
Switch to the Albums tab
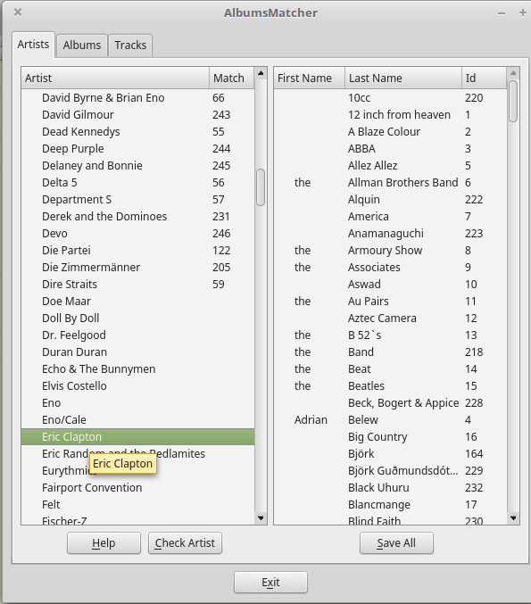point(82,46)
